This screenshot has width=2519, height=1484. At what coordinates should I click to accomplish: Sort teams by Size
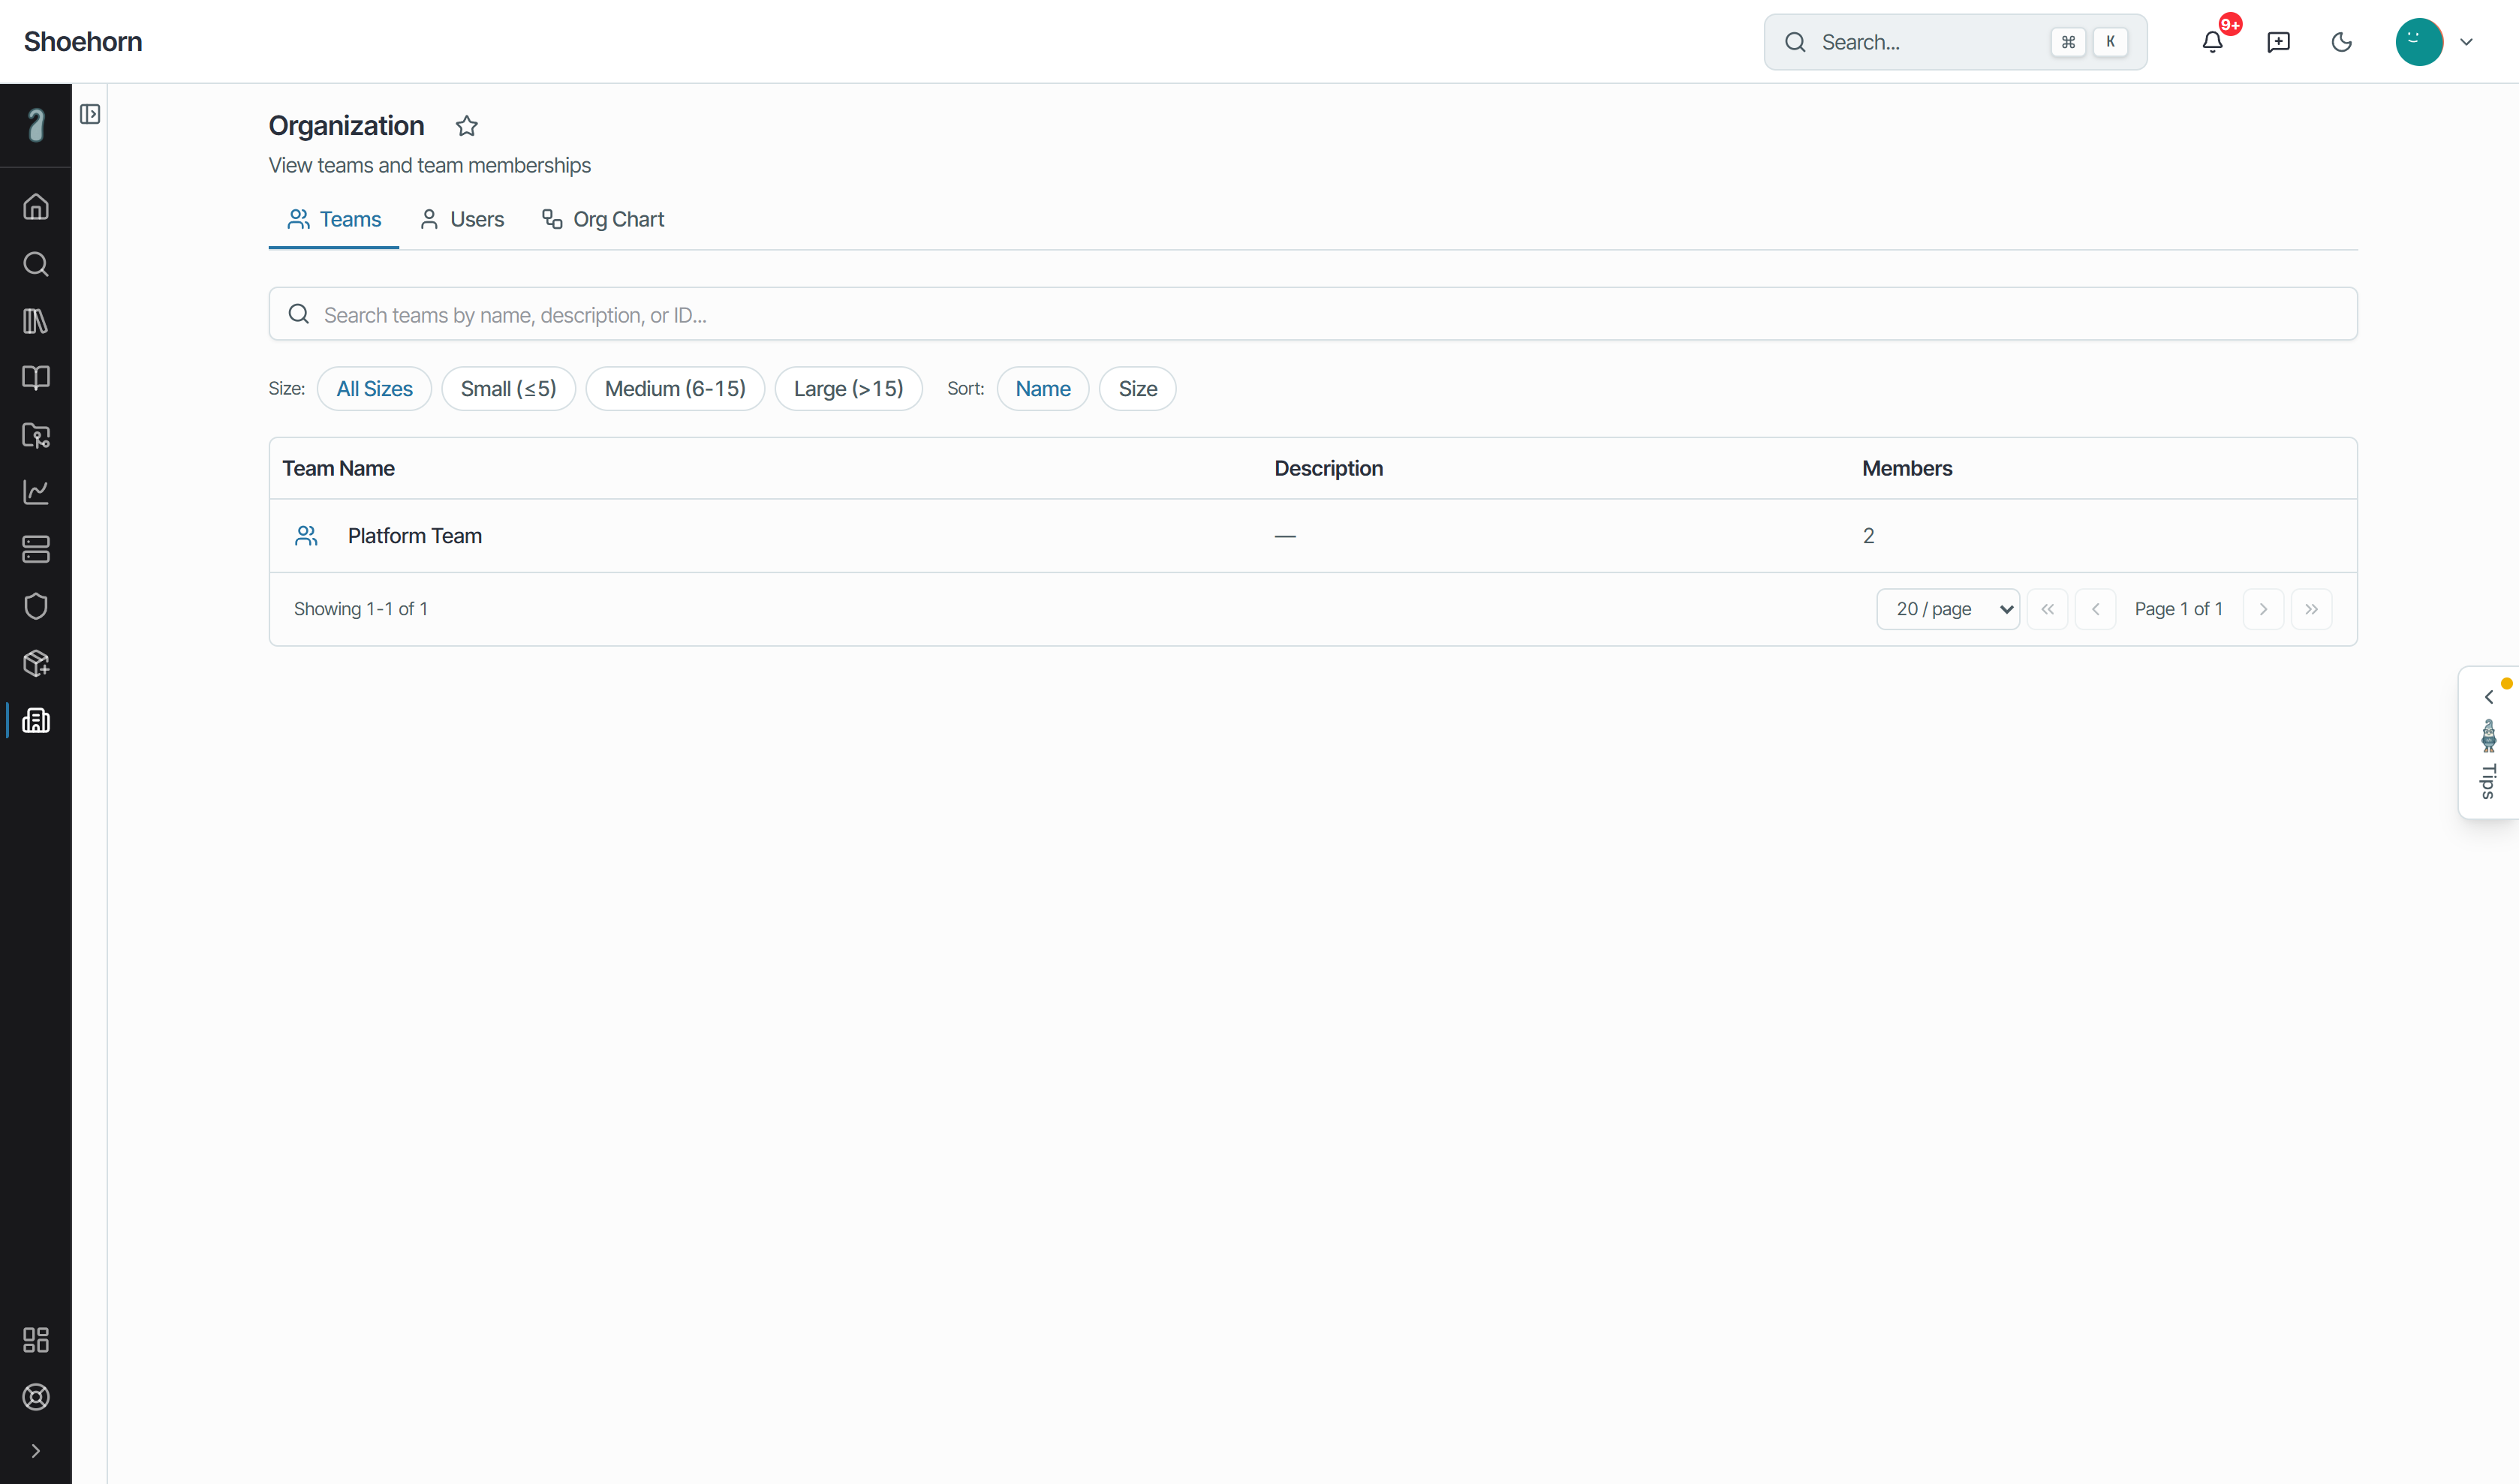point(1137,388)
